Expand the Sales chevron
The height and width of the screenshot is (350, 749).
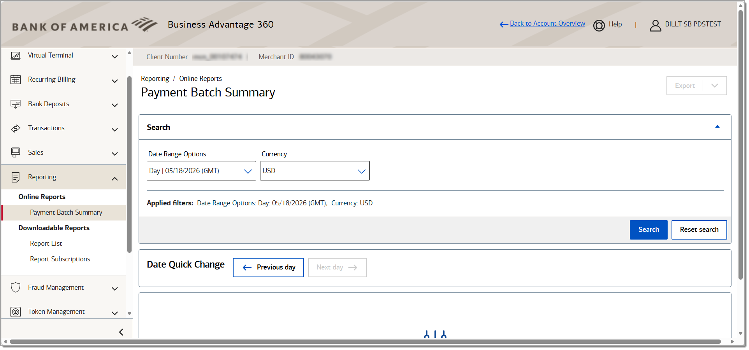(115, 154)
